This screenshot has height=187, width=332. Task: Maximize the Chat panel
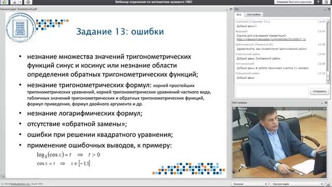tap(329, 9)
